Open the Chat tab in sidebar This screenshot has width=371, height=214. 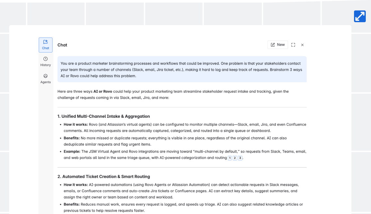coord(46,45)
